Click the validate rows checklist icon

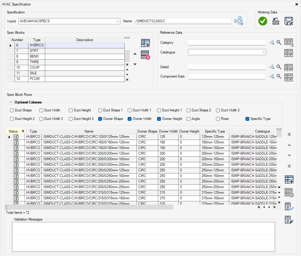(x=289, y=207)
